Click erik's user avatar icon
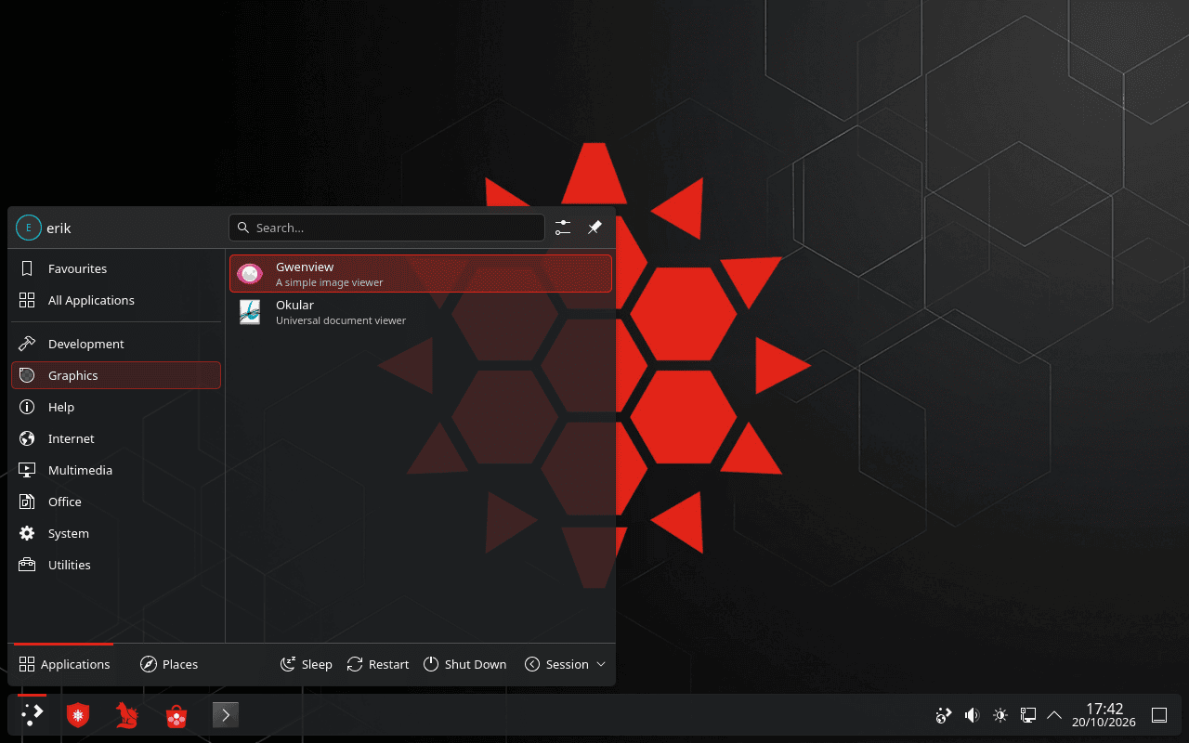This screenshot has width=1189, height=743. [29, 228]
